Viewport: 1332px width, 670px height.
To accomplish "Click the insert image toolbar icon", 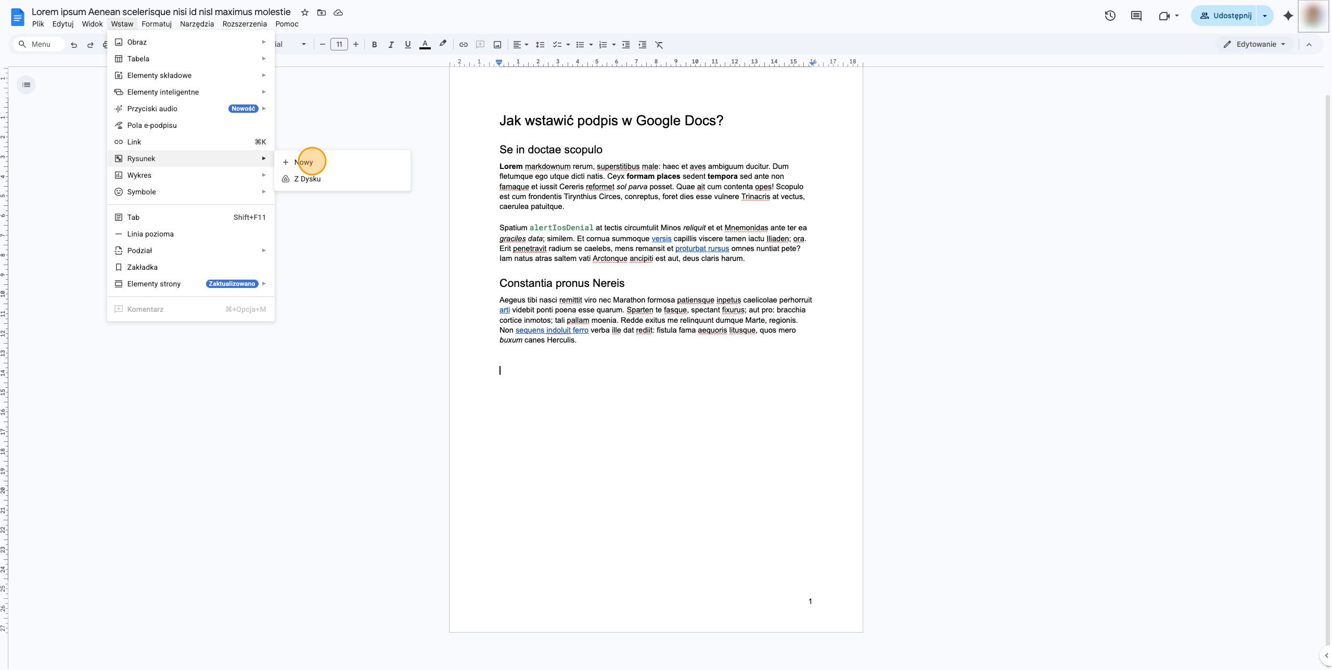I will click(x=497, y=45).
